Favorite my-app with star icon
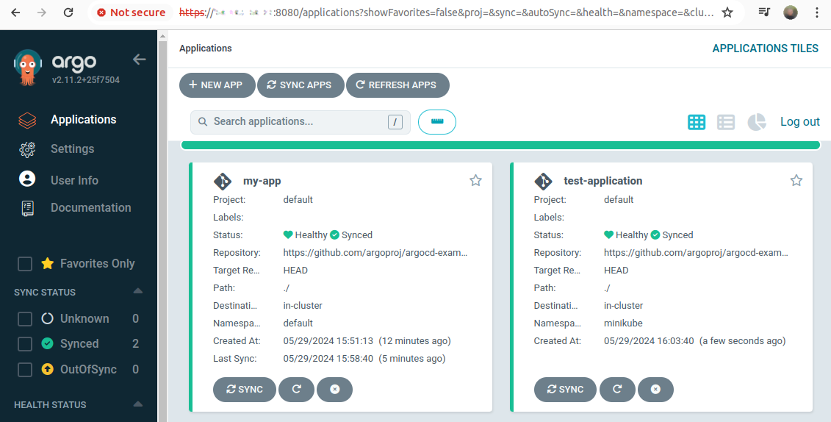 coord(475,181)
